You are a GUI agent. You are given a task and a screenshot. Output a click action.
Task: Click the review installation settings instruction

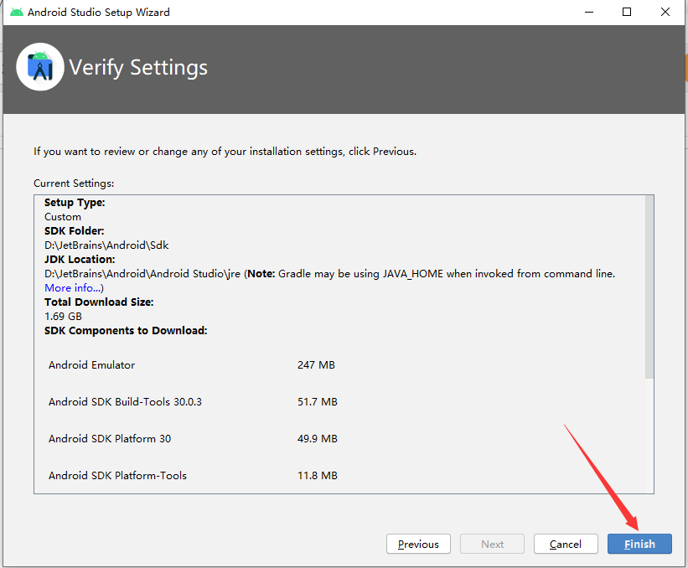click(225, 152)
